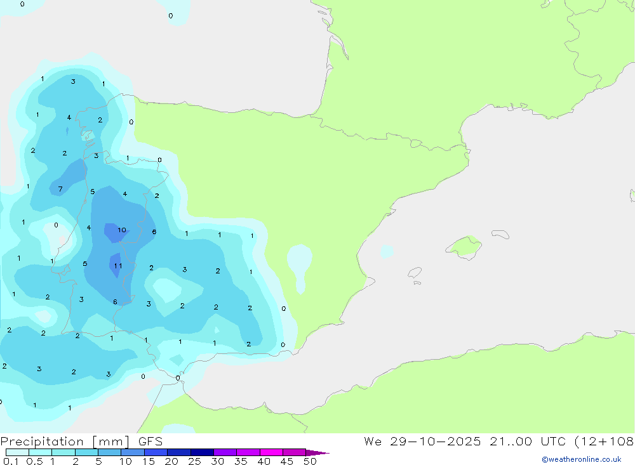This screenshot has width=635, height=465.
Task: Click the 0.5–1 mm legend color box
Action: (41, 452)
